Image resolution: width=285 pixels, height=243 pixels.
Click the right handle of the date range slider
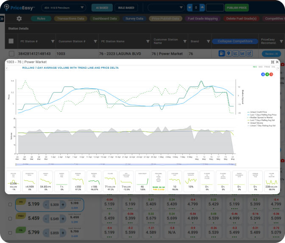[x=235, y=164]
